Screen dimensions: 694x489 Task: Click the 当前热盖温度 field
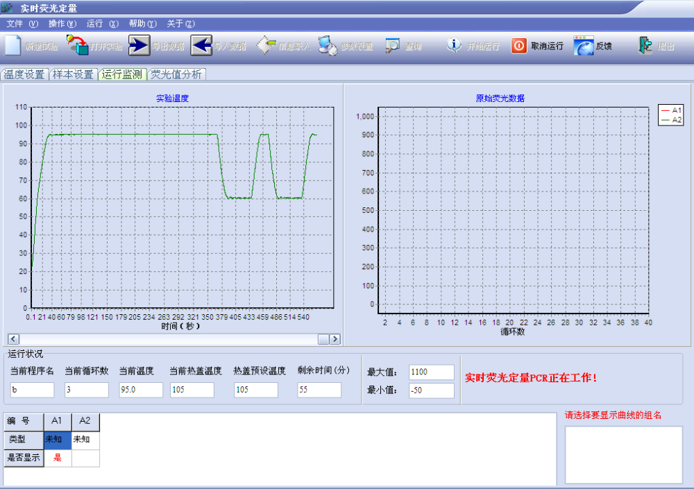coord(192,390)
